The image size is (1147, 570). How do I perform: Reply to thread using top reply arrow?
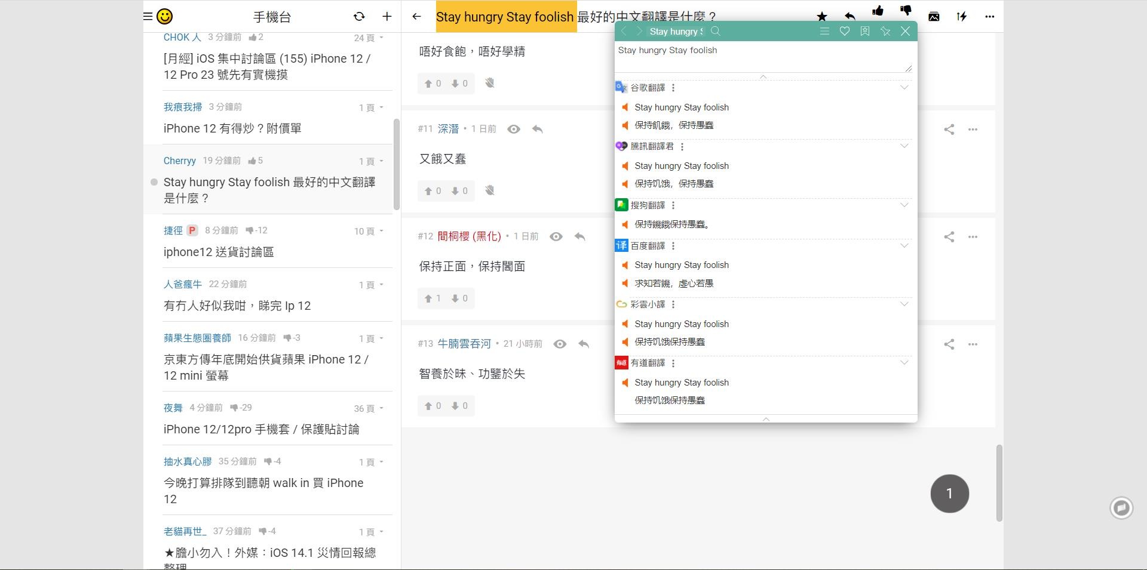coord(849,17)
